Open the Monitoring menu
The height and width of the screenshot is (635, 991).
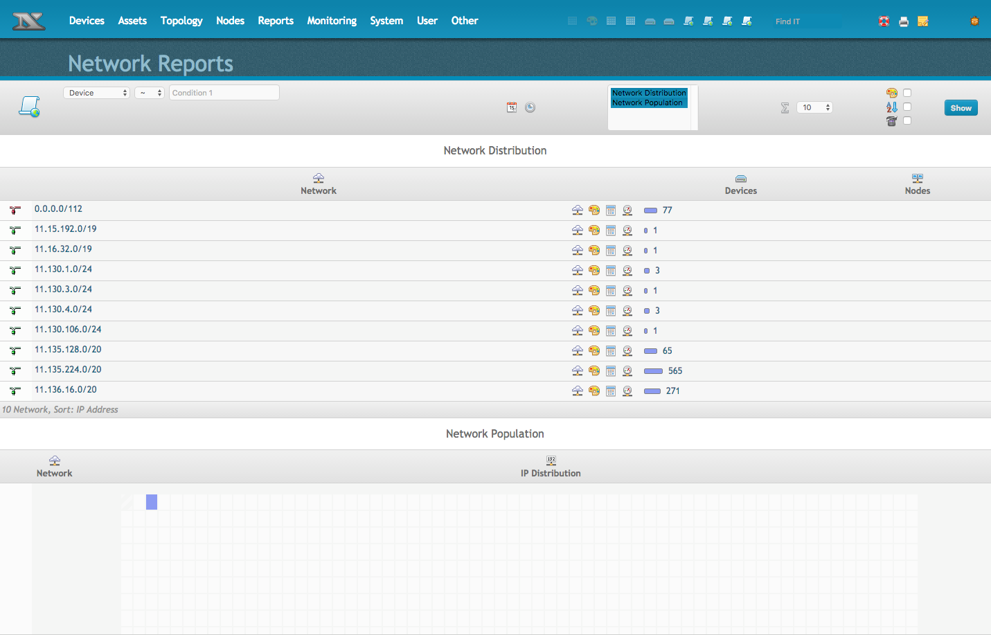click(x=332, y=21)
